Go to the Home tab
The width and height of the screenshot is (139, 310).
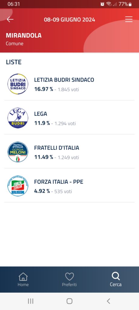click(23, 279)
